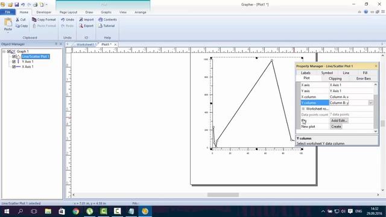Open File Explorer from taskbar
Viewport: 386px width, 217px height.
coord(48,212)
